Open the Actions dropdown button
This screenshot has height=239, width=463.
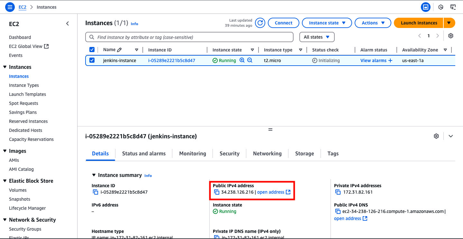point(373,23)
